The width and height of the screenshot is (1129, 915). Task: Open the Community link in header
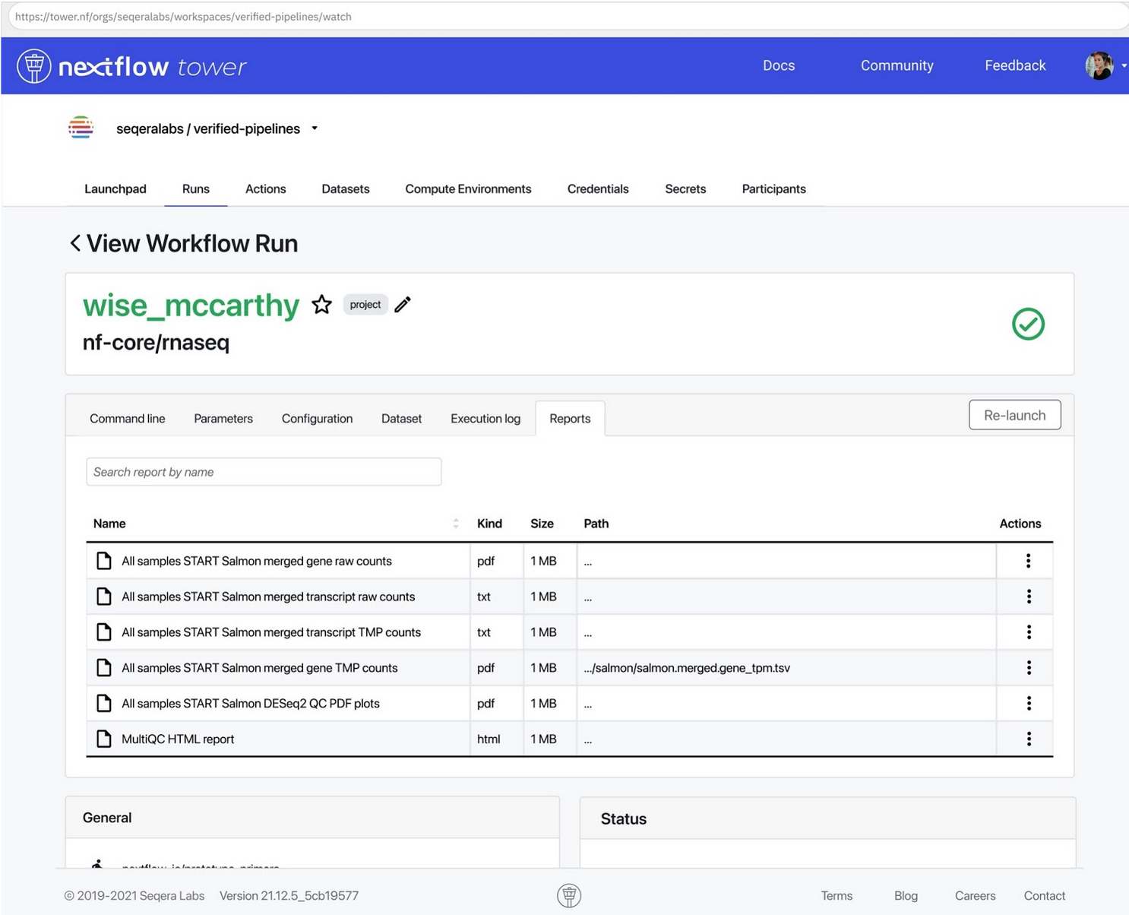897,65
